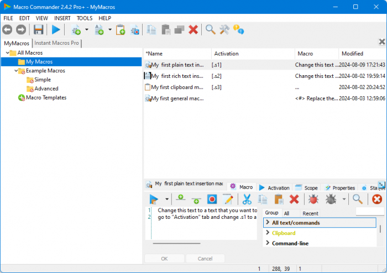Click the Cancel button

[x=205, y=259]
